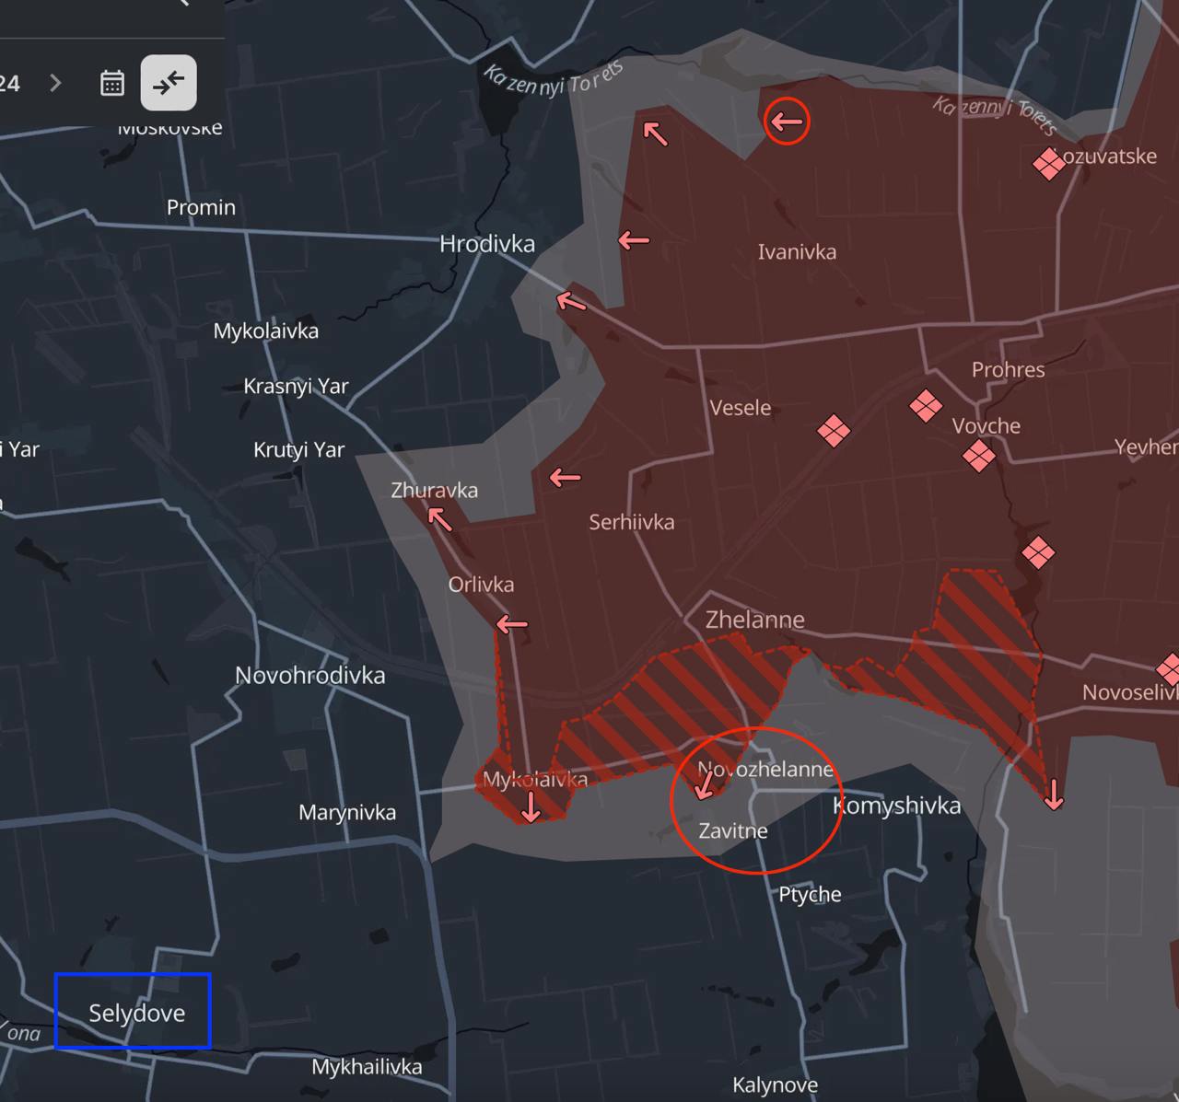This screenshot has width=1179, height=1102.
Task: Click the diamond marker just below Vovche
Action: click(978, 455)
